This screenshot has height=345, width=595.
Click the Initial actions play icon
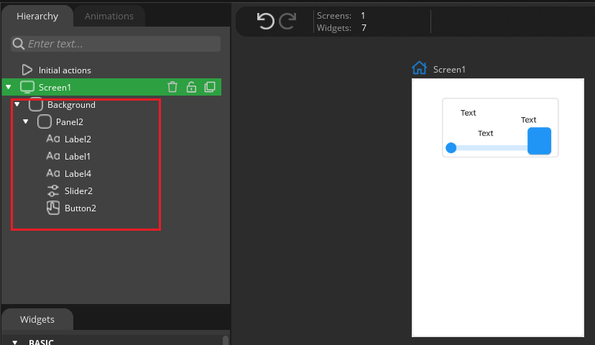(27, 70)
